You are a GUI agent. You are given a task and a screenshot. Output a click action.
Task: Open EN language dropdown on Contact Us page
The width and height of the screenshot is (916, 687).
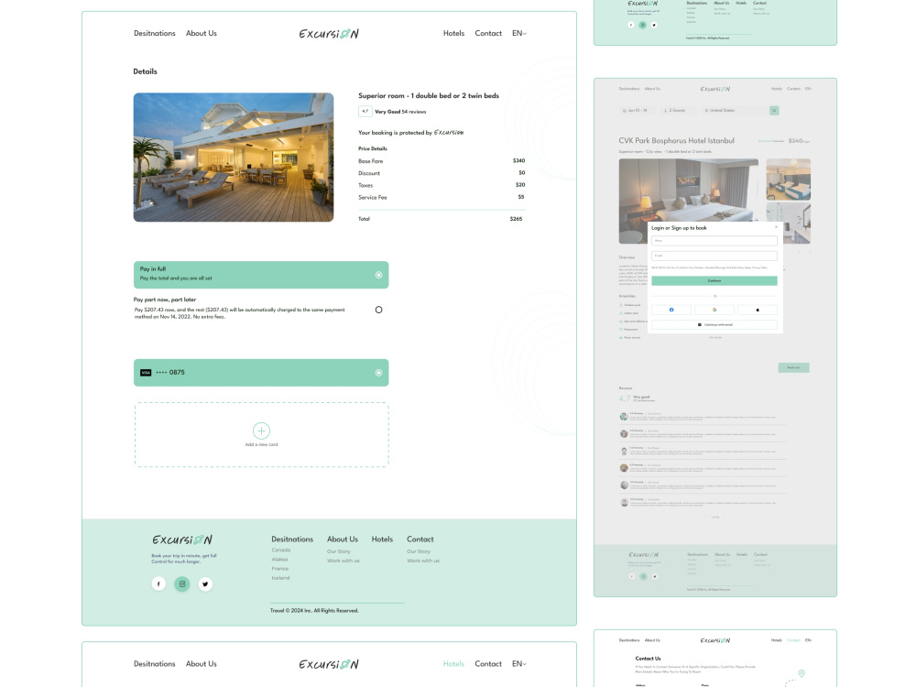point(809,640)
